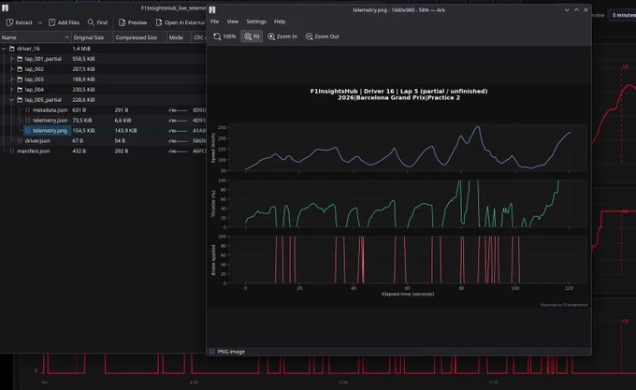Image resolution: width=636 pixels, height=390 pixels.
Task: Click Find in archive toolbar
Action: 98,22
